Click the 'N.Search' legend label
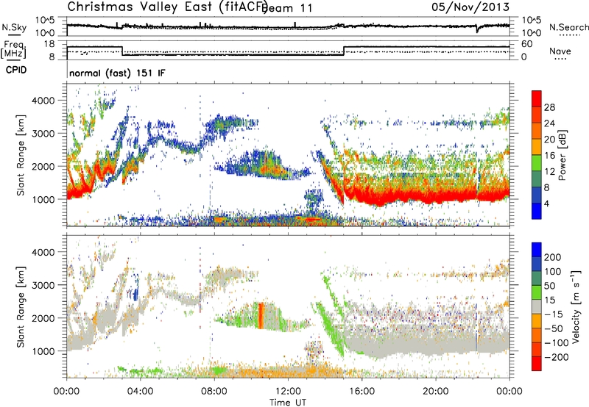Viewport: 589px width, 407px height. pyautogui.click(x=569, y=27)
